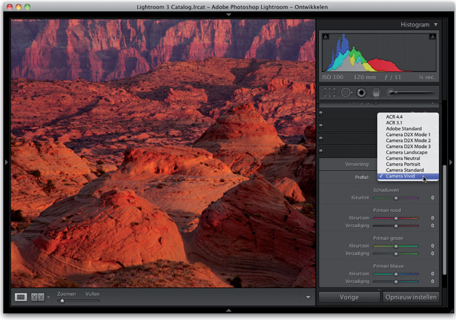Show top module picker panel
Viewport: 456px width, 320px height.
(229, 14)
